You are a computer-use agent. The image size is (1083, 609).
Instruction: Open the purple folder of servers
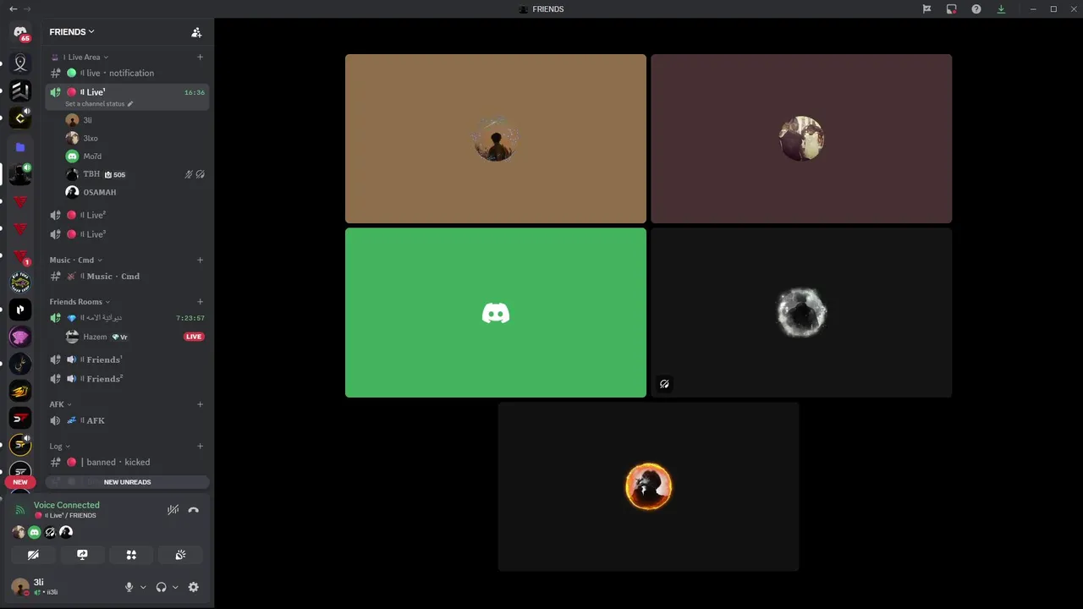(x=20, y=147)
